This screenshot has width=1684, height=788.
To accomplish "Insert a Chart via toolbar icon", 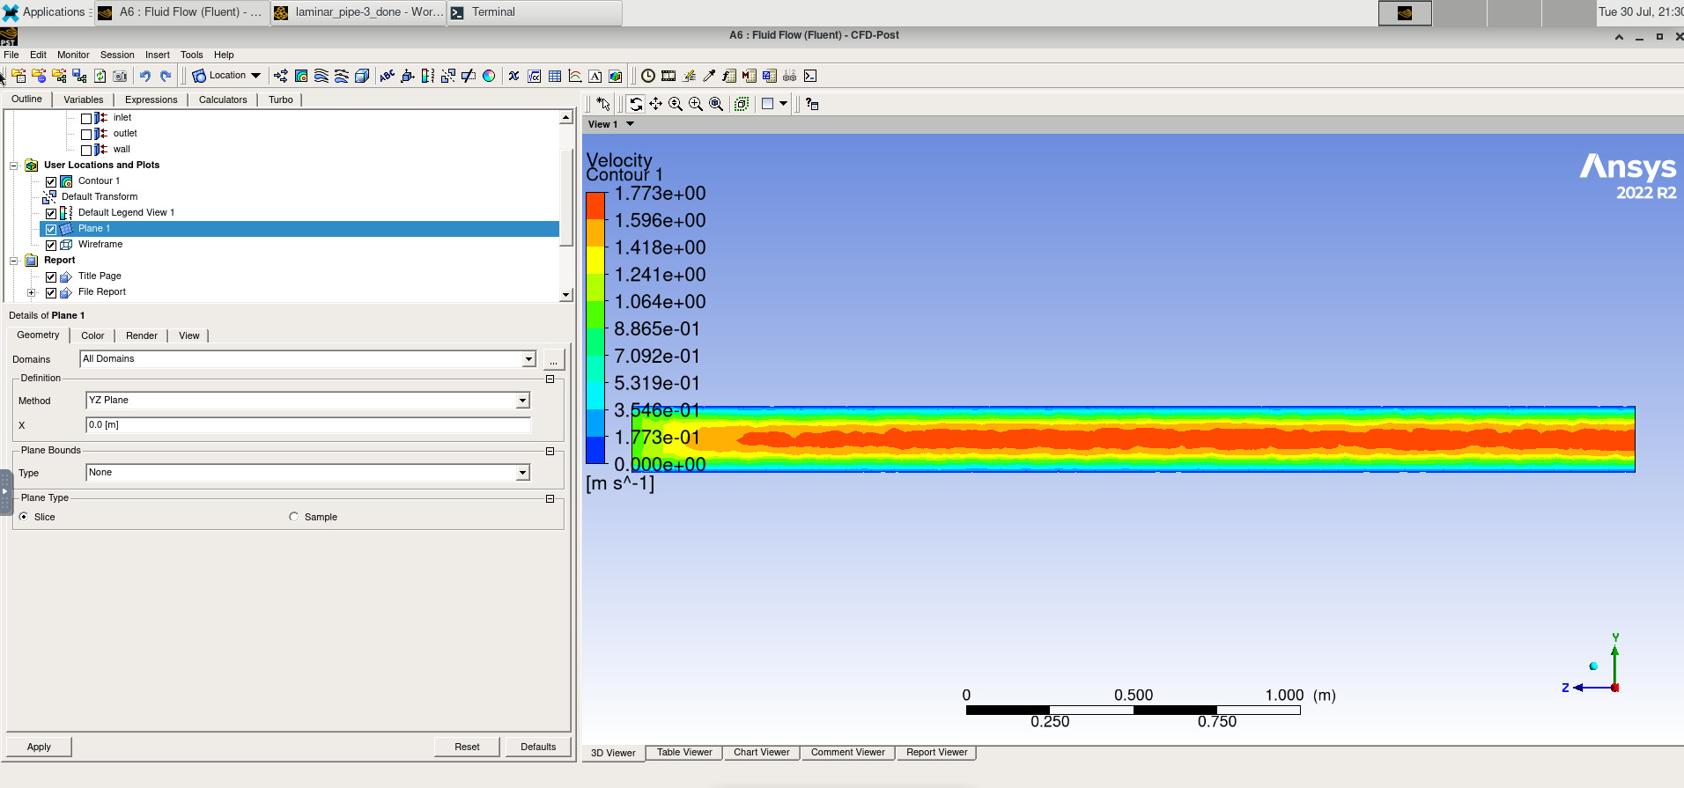I will coord(575,76).
